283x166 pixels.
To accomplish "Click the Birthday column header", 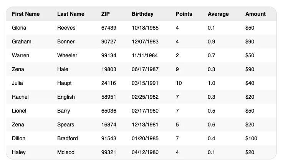I will coord(142,14).
